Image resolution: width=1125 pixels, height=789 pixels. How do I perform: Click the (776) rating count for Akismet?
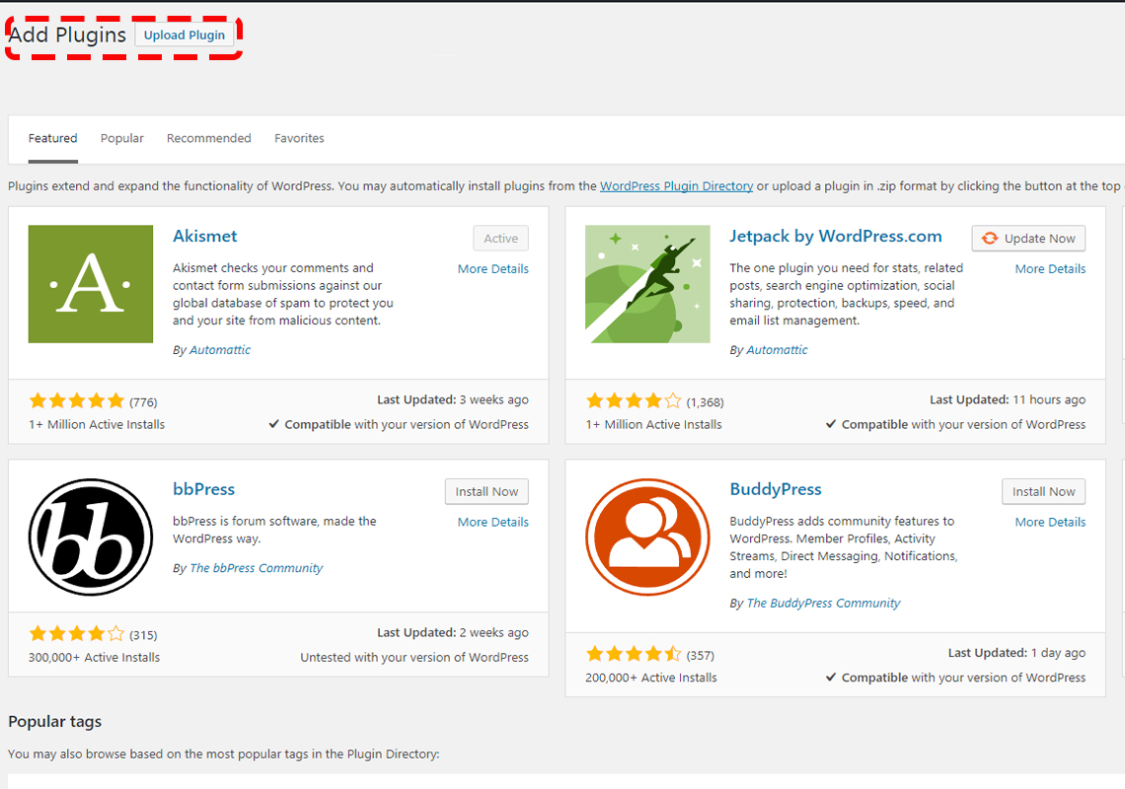(143, 402)
